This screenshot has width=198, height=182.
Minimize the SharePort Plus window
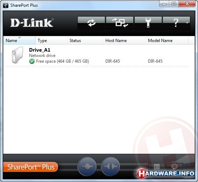click(164, 4)
